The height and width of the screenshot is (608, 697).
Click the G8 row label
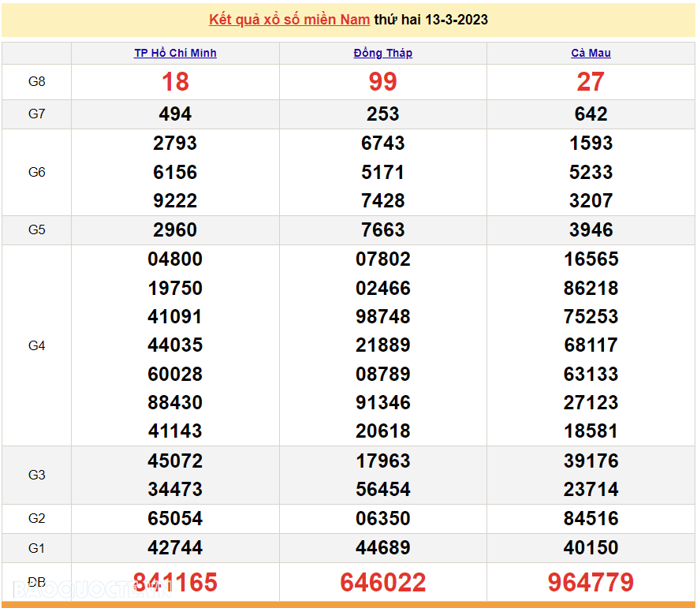(x=36, y=82)
